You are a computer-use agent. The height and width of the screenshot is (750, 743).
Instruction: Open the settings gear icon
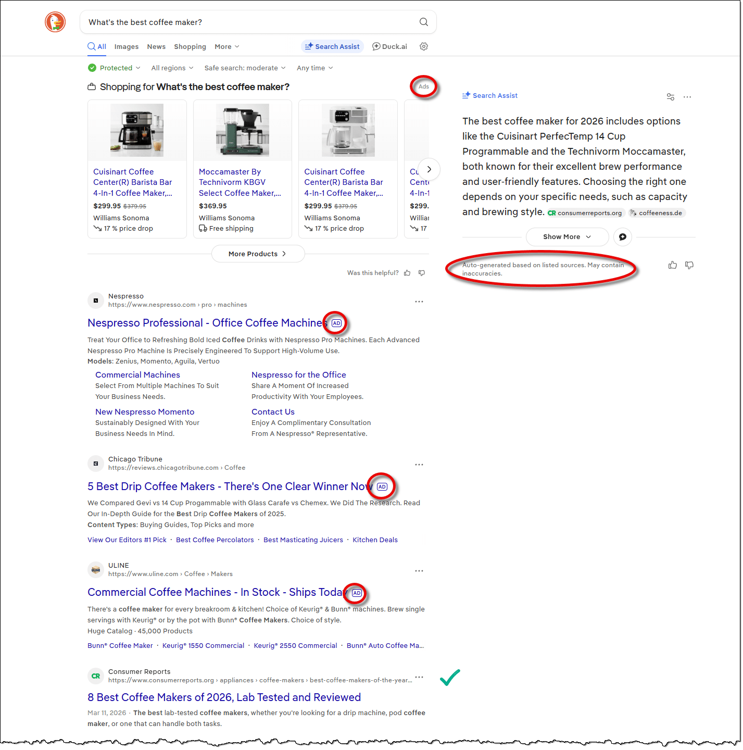[x=424, y=46]
